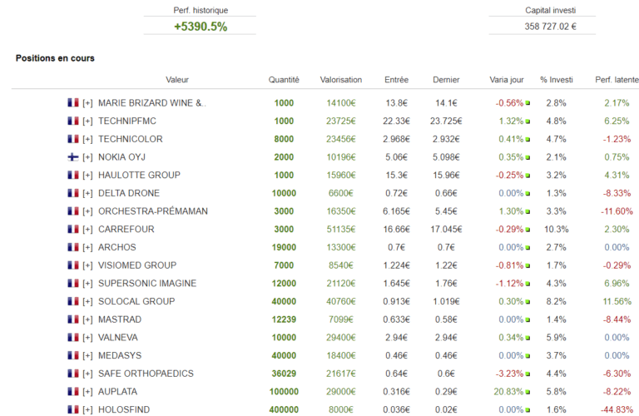Viewport: 639px width, 416px height.
Task: Click the green indicator square in AUPLATA row
Action: [x=528, y=392]
